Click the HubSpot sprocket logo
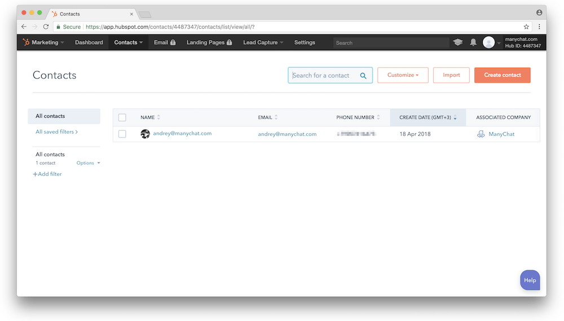The height and width of the screenshot is (321, 564). (x=26, y=42)
